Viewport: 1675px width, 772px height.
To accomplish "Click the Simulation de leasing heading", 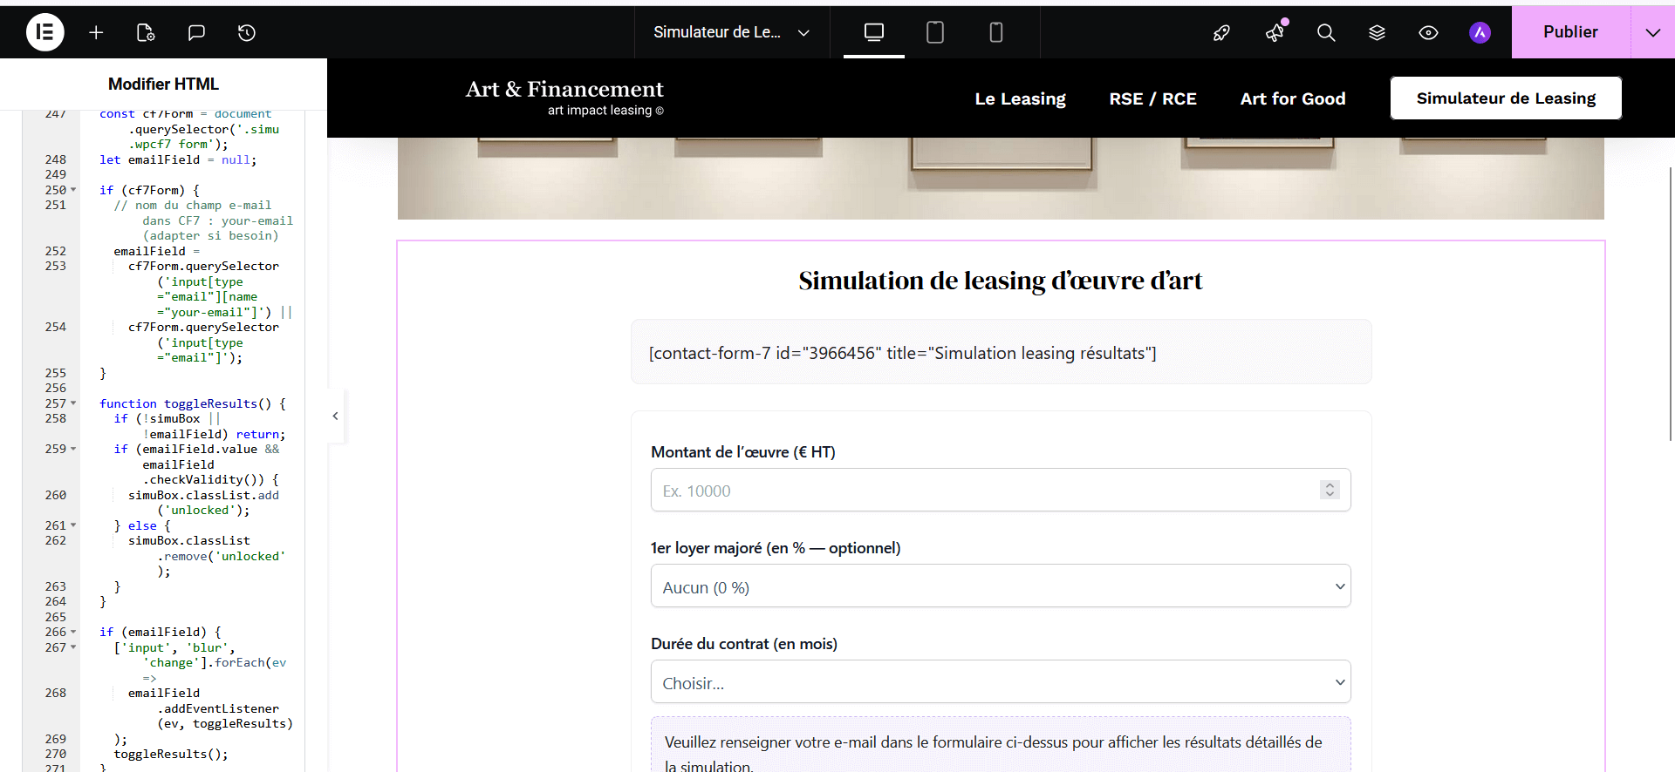I will (x=1001, y=281).
